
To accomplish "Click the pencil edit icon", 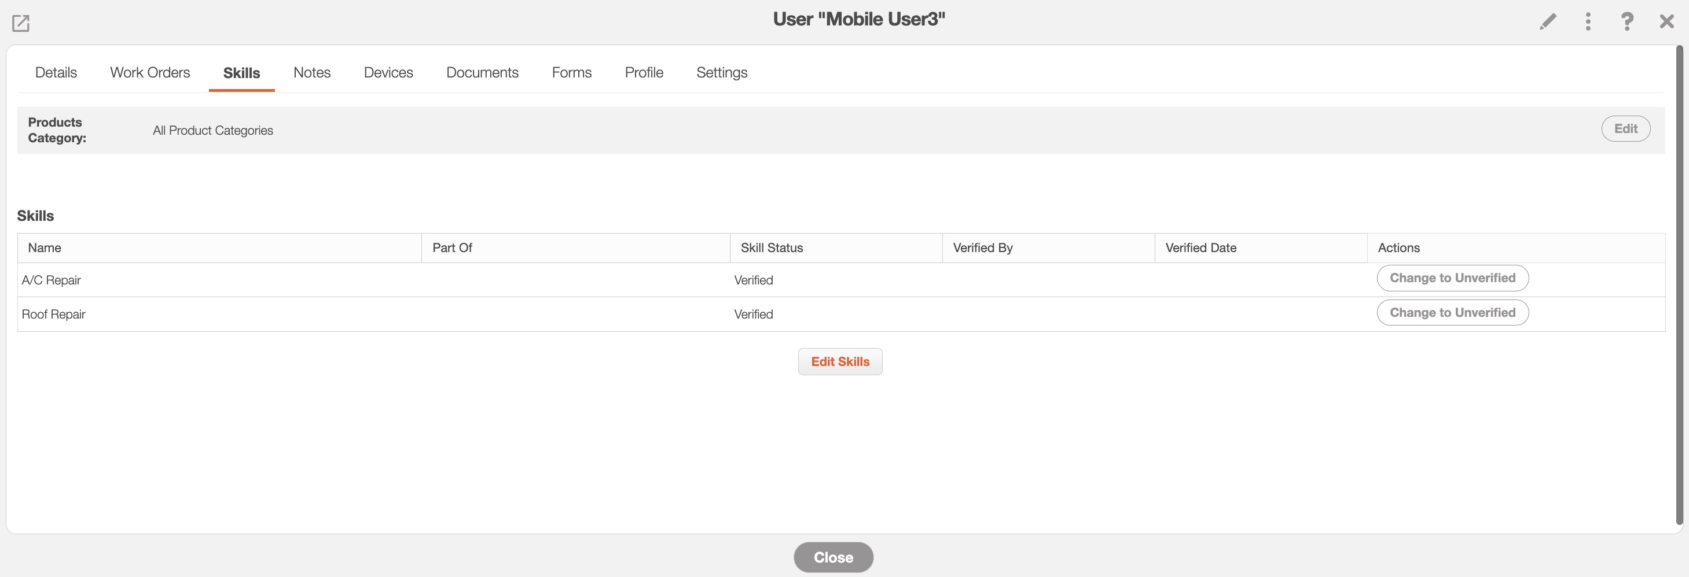I will [1547, 21].
